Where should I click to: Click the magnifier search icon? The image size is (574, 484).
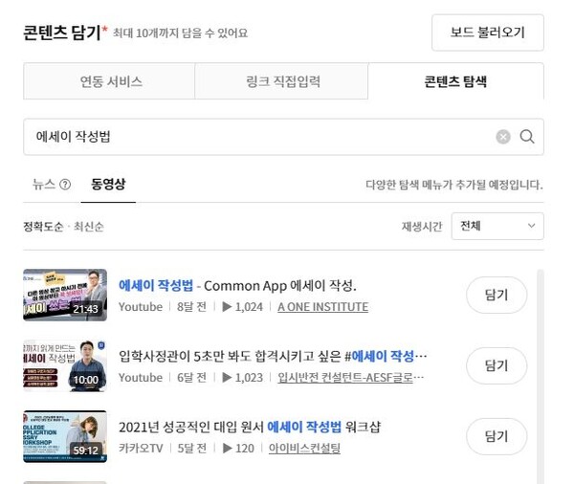pos(527,137)
